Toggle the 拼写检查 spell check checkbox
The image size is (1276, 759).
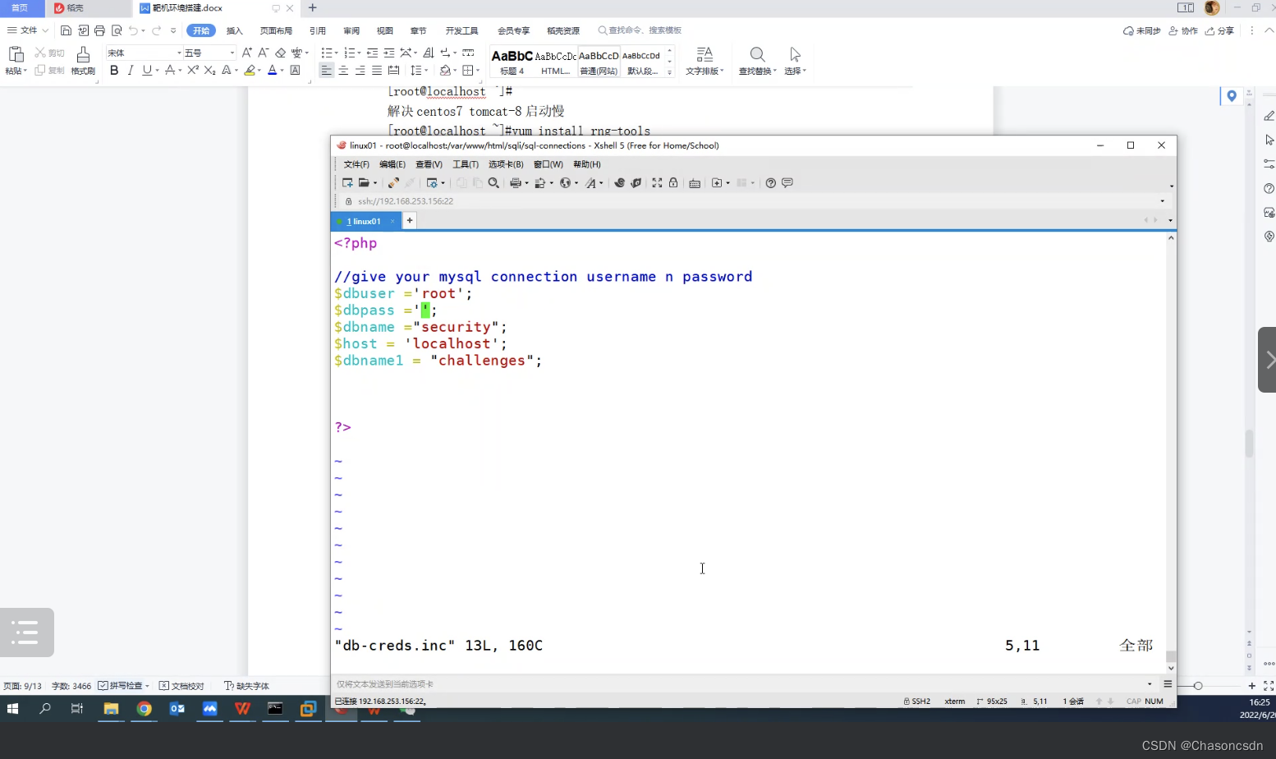click(103, 686)
